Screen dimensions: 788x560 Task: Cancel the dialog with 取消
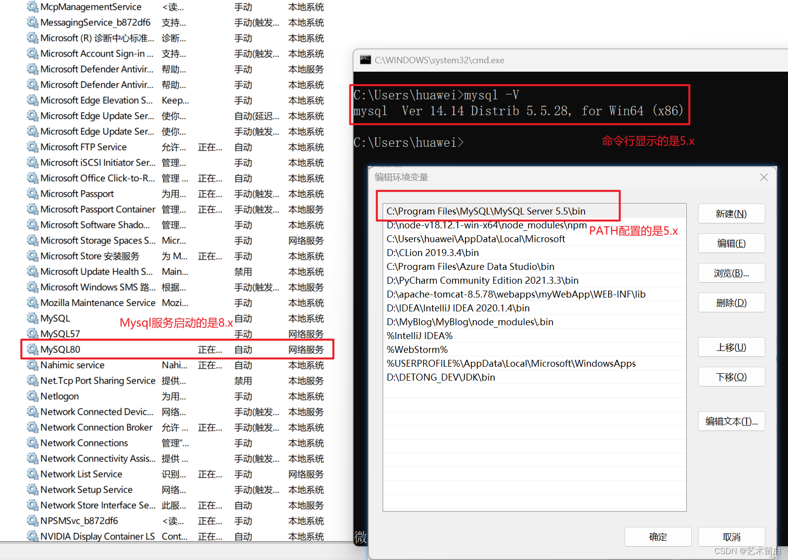[731, 537]
